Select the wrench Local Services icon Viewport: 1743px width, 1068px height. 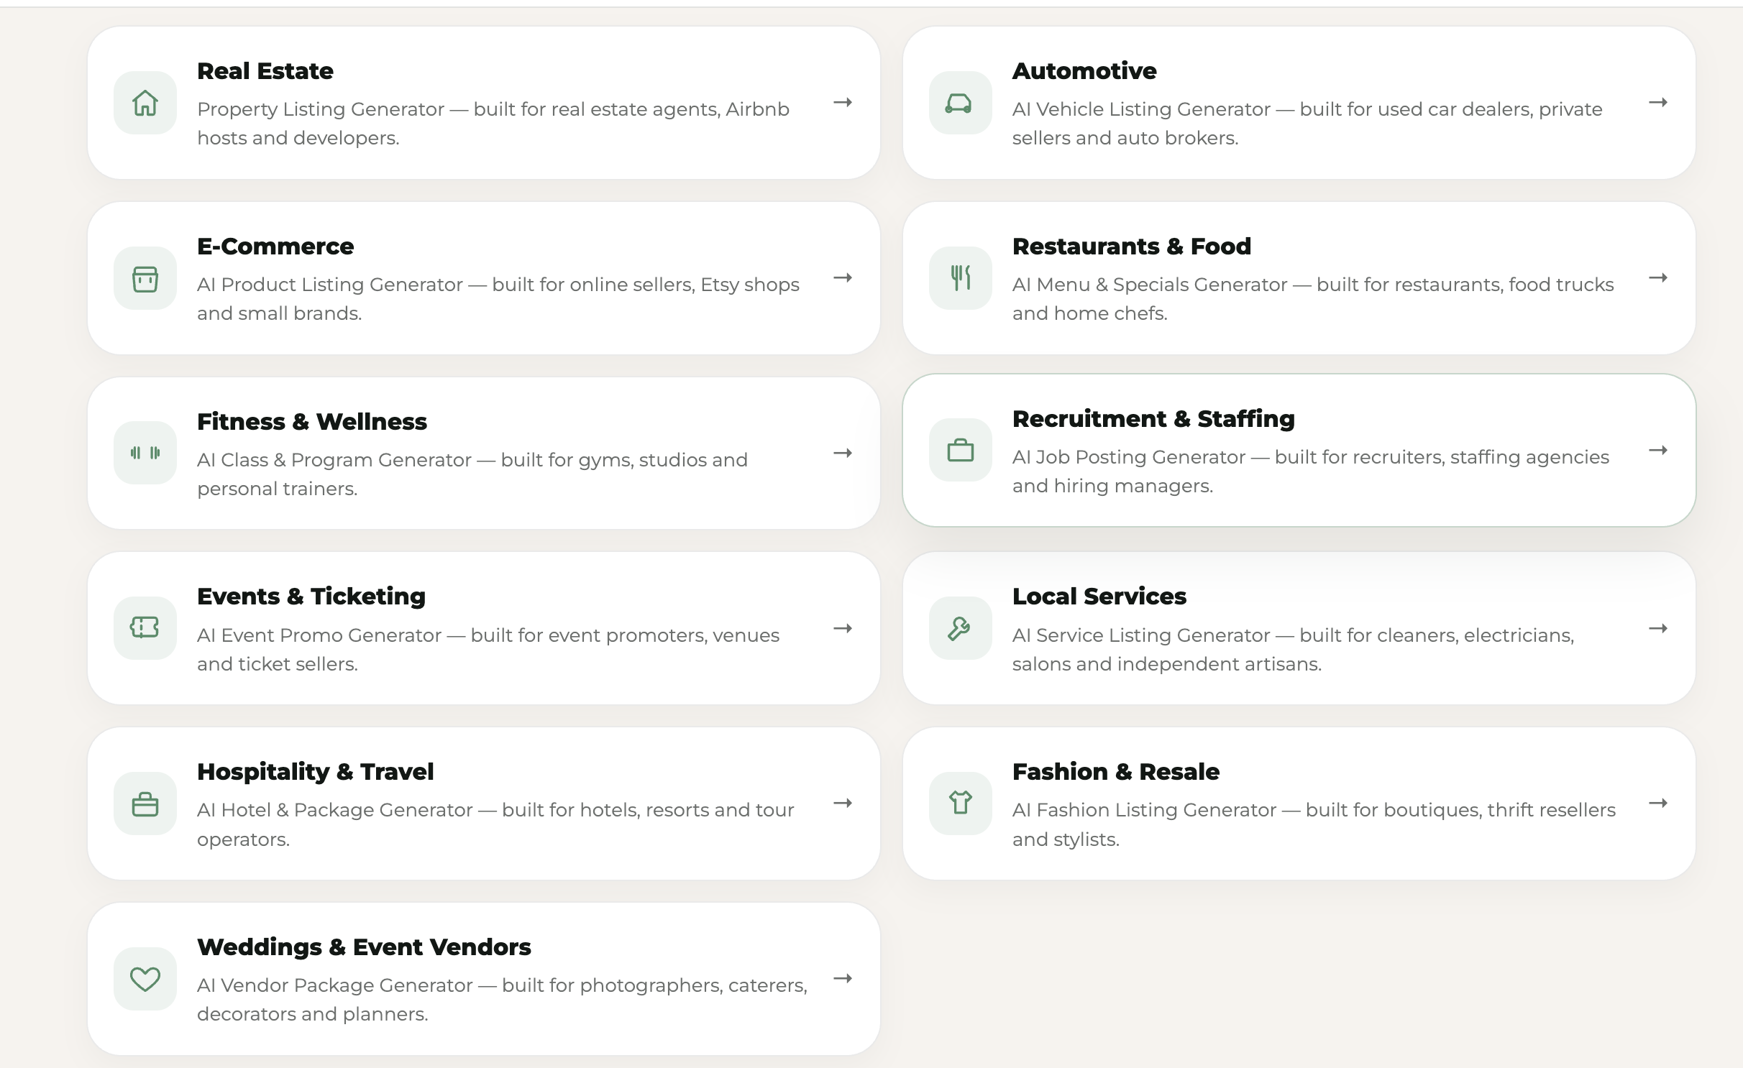tap(960, 628)
